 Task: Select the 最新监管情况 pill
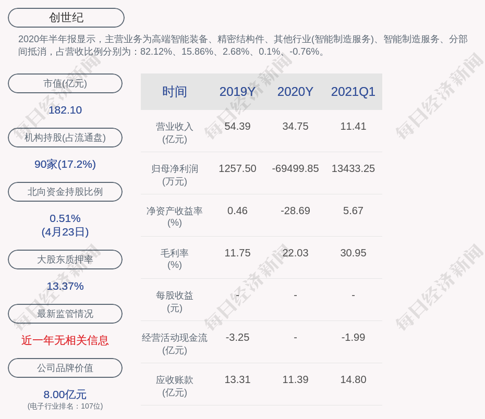(x=65, y=314)
